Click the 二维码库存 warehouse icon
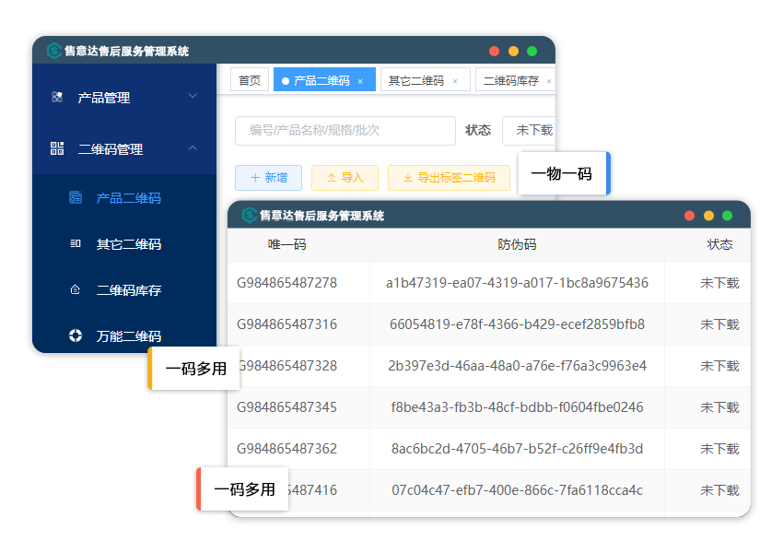This screenshot has width=783, height=553. point(76,289)
